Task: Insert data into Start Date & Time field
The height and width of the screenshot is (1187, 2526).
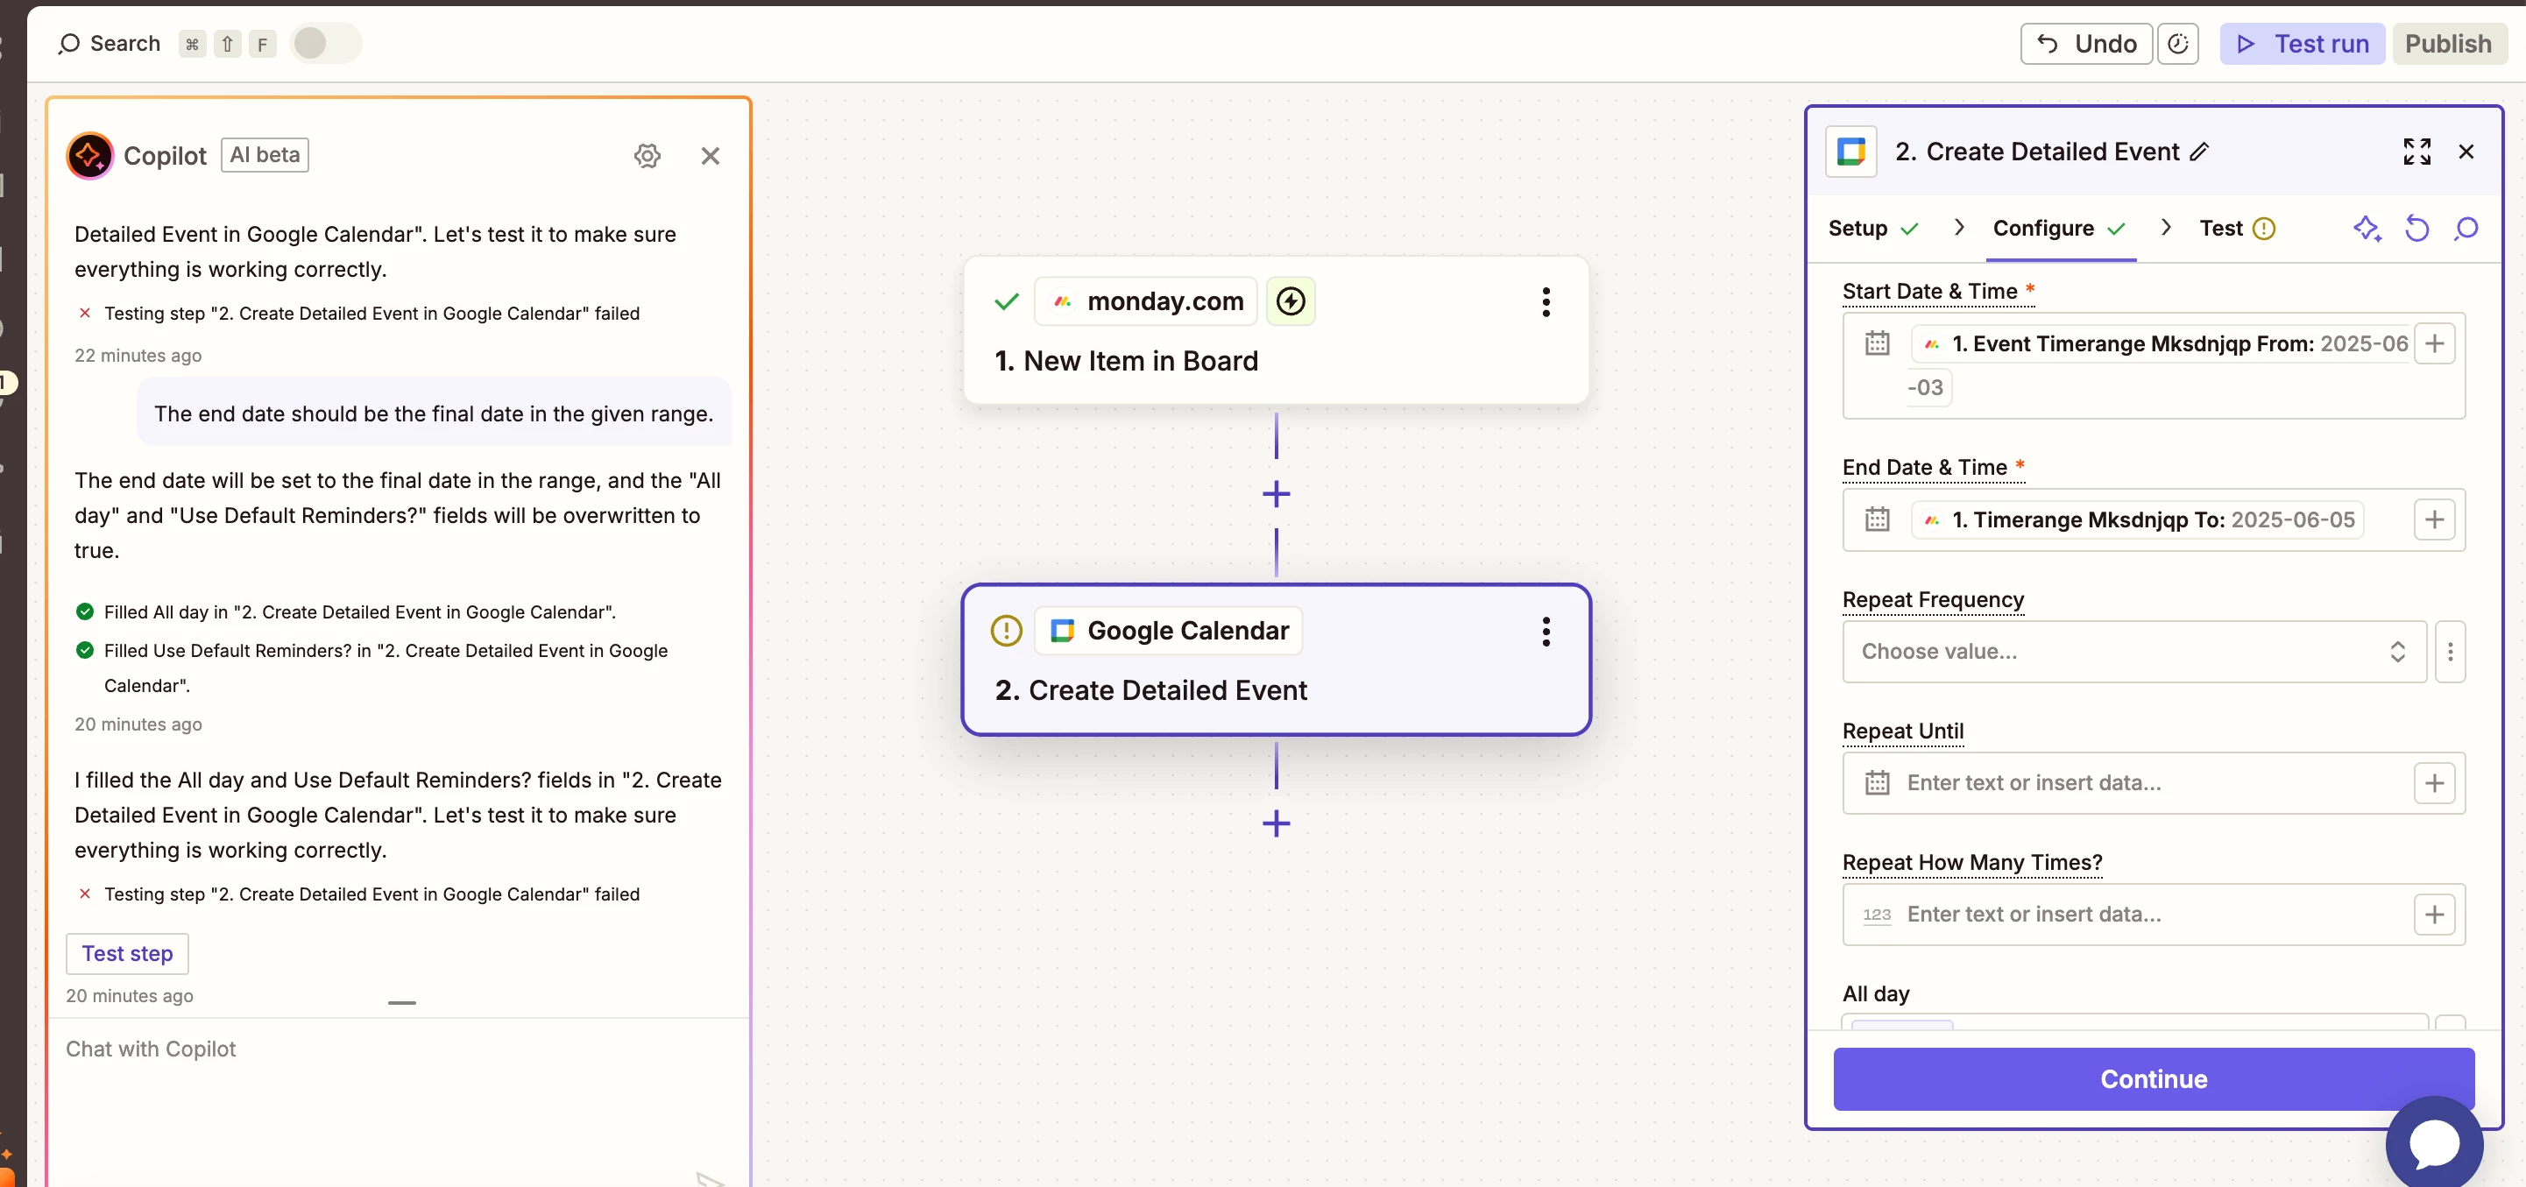Action: (x=2434, y=344)
